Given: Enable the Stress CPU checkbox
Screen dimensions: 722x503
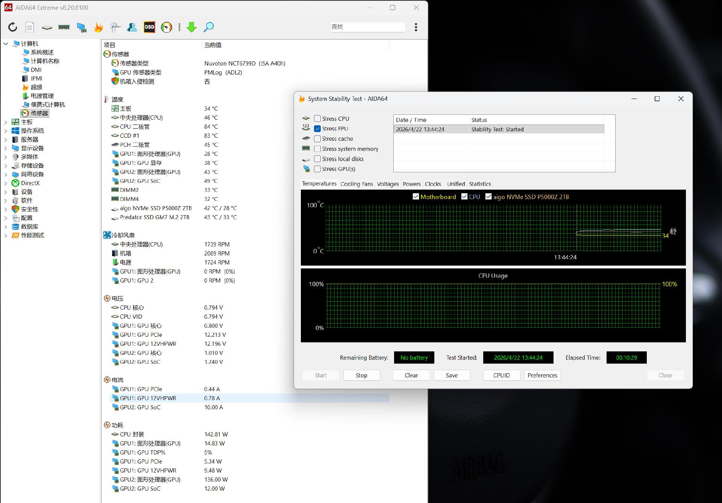Looking at the screenshot, I should tap(317, 118).
